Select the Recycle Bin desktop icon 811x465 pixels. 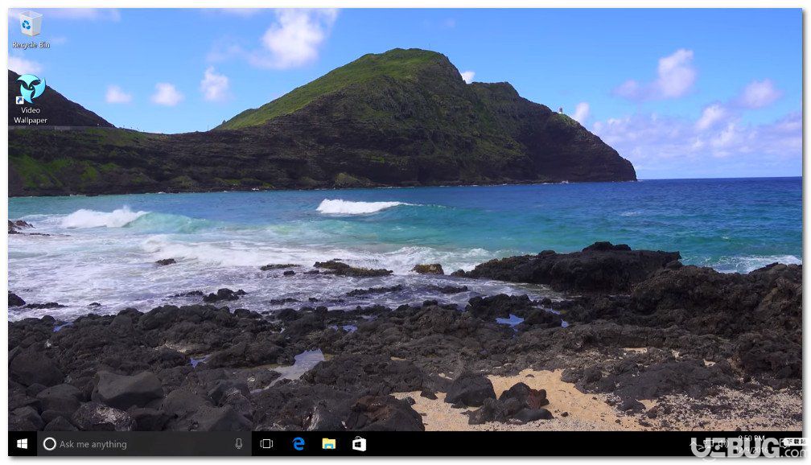point(31,30)
